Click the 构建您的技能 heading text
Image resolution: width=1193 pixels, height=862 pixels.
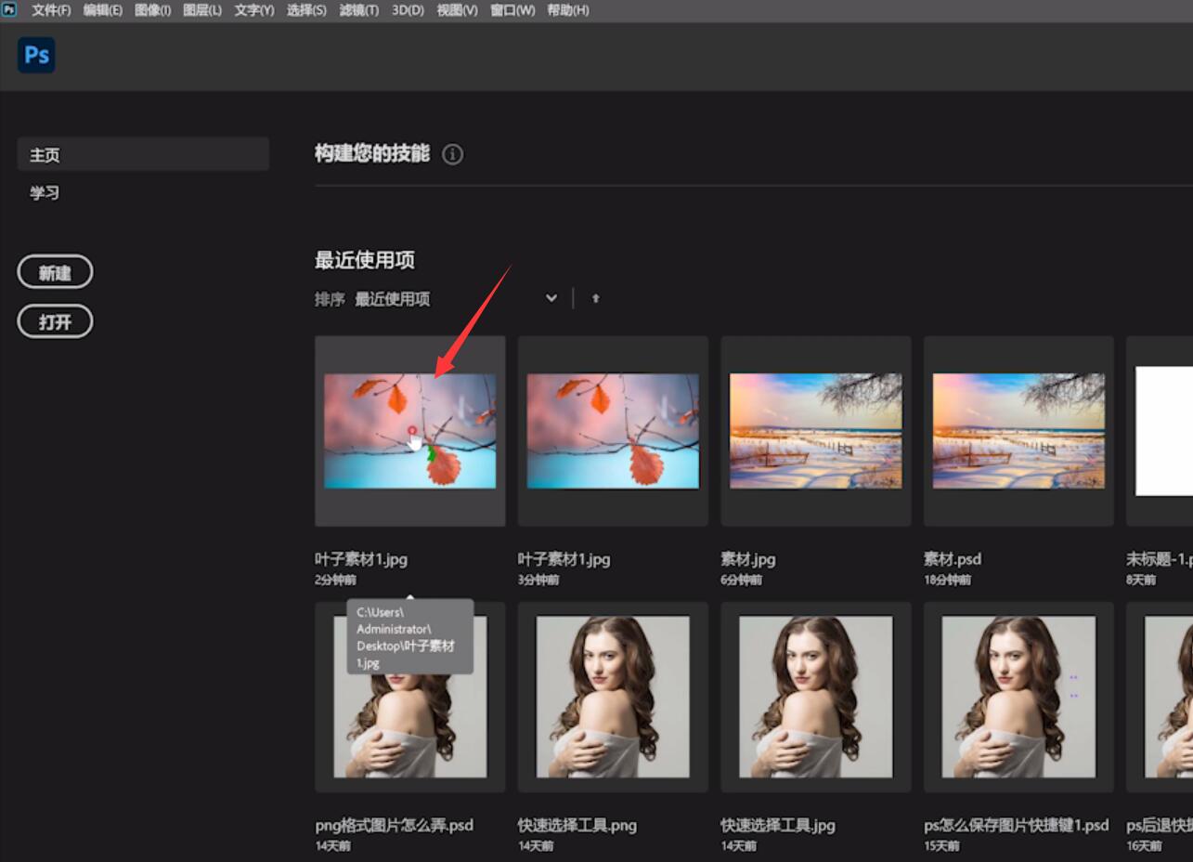coord(372,154)
